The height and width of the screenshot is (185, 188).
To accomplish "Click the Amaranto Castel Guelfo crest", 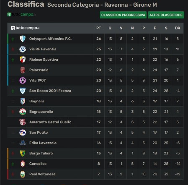I will click(23, 122).
